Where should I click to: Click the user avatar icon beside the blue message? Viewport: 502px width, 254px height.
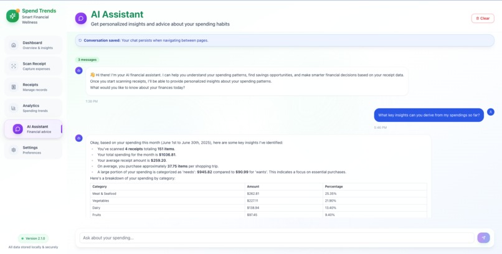coord(490,112)
